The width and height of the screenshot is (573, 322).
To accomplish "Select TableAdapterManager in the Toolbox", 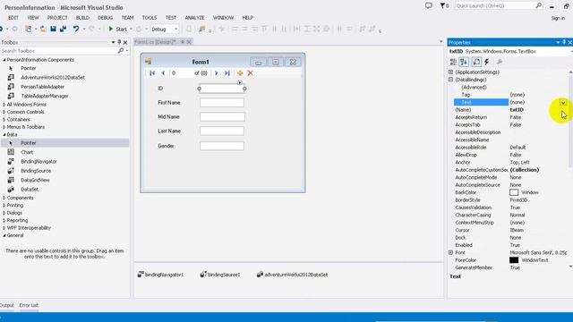I will coord(45,96).
